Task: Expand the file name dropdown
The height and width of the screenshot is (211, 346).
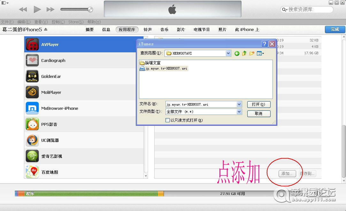Action: (239, 104)
